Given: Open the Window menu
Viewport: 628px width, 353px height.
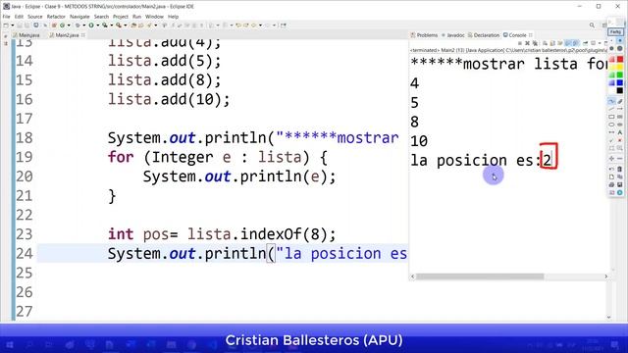Looking at the screenshot, I should (154, 17).
